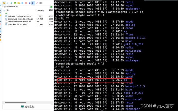178x111 pixels.
Task: Go to parent directory via toolbar folder icon
Action: pyautogui.click(x=4, y=3)
